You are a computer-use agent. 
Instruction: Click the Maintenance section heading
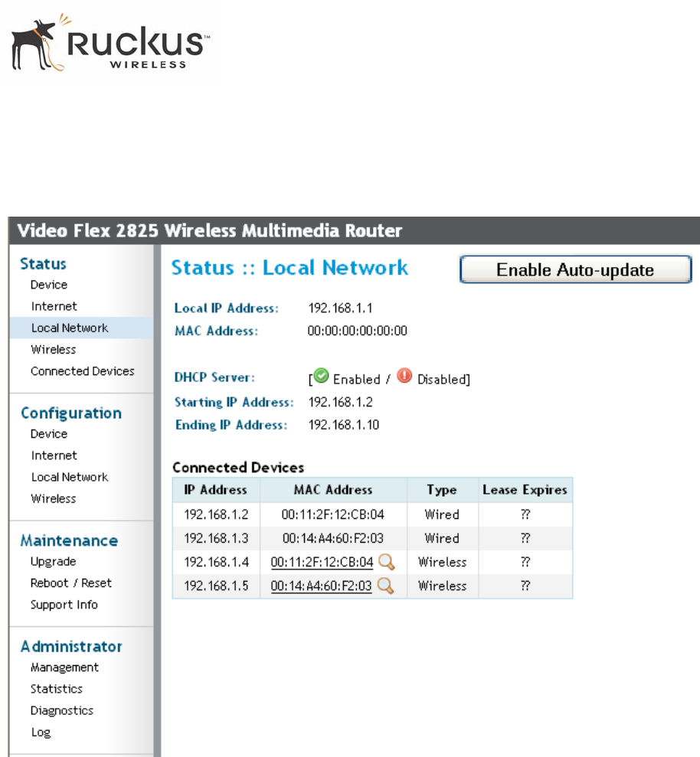[x=69, y=540]
